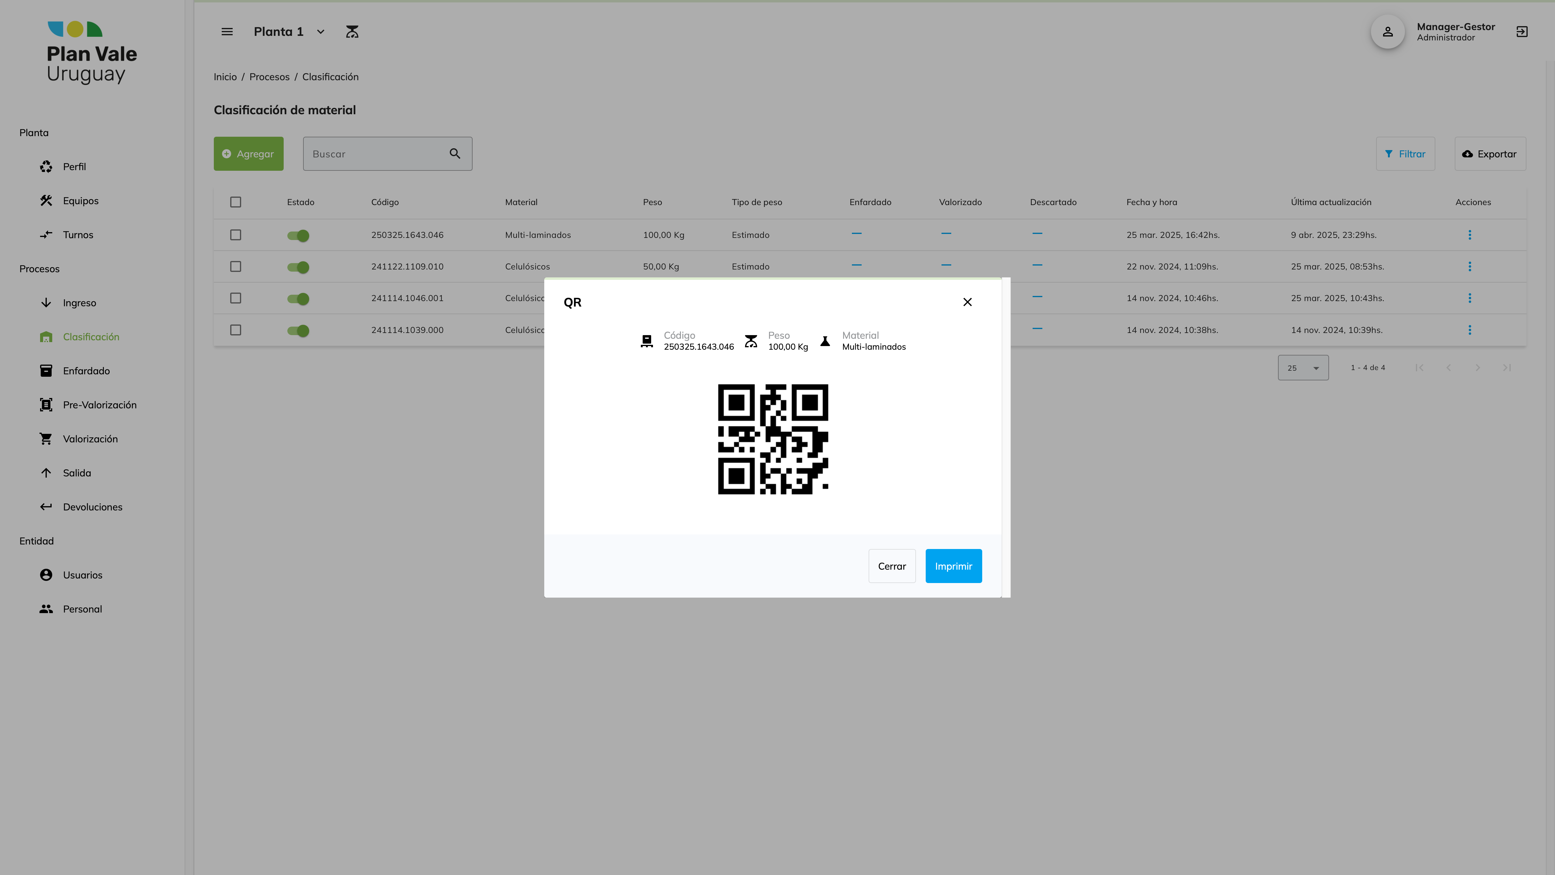Click the user avatar icon

click(1388, 31)
